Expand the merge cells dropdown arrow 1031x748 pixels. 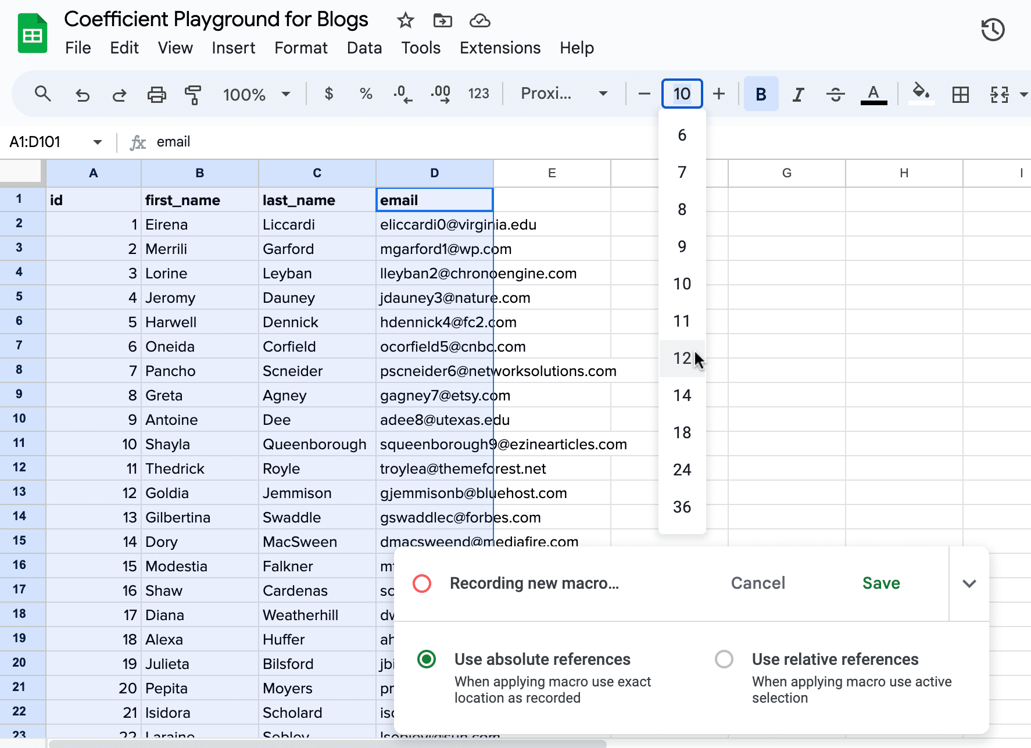coord(1023,94)
